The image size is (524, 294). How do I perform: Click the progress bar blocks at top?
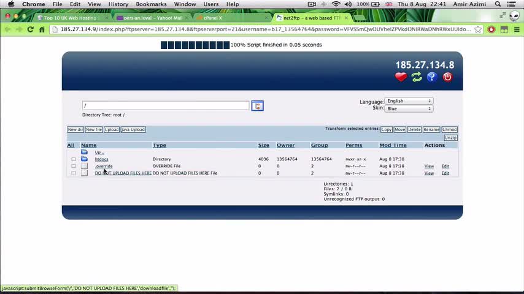195,45
